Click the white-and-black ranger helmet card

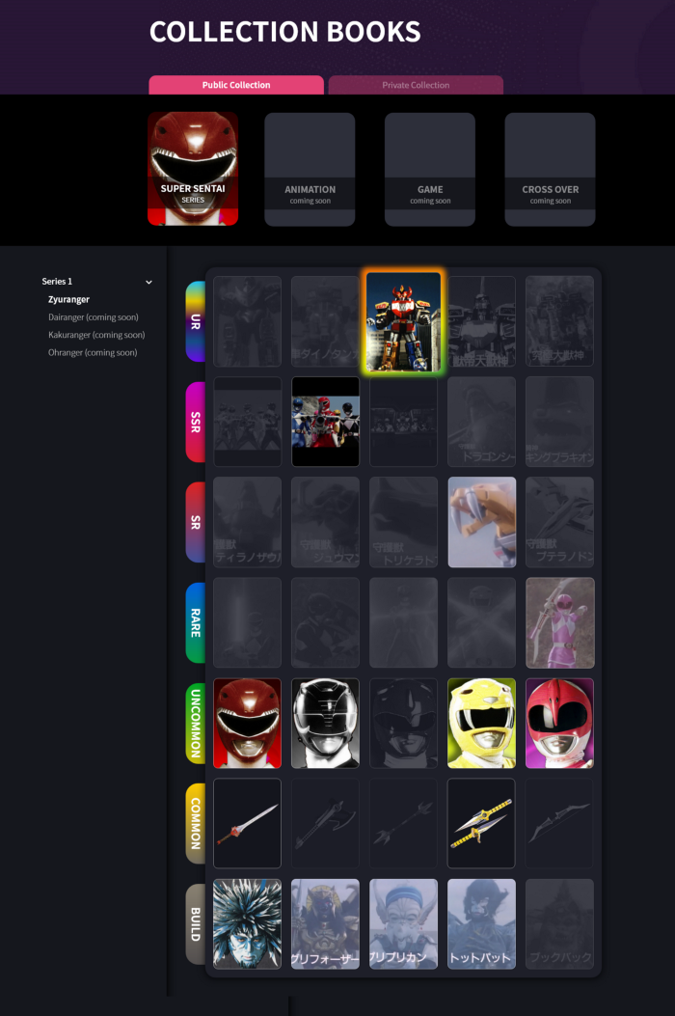click(325, 723)
